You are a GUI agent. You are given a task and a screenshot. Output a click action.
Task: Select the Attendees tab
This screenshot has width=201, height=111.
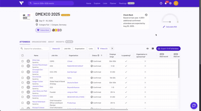(x=25, y=42)
